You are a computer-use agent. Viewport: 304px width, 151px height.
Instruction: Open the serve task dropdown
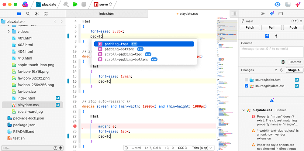[103, 5]
